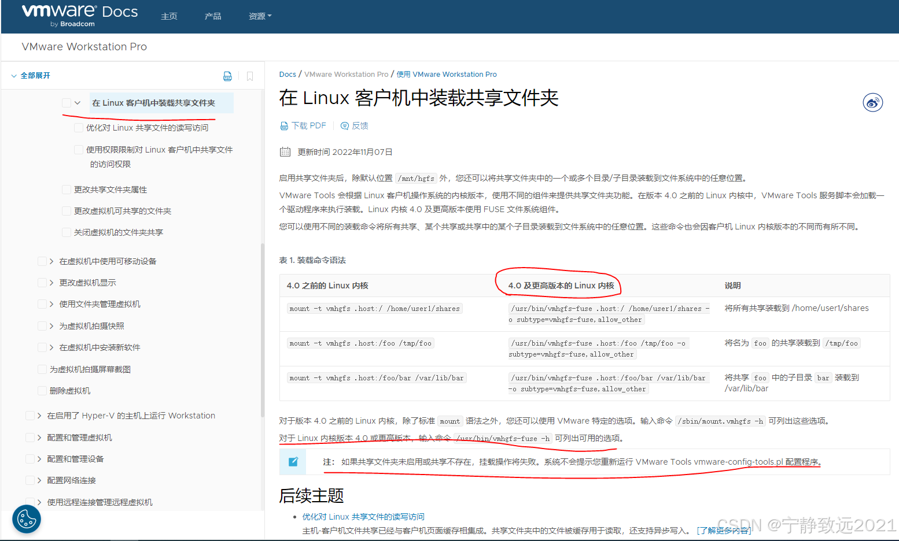Image resolution: width=899 pixels, height=541 pixels.
Task: Open 使用远程连接管理远程虚拟机 sidebar topic
Action: [x=100, y=502]
